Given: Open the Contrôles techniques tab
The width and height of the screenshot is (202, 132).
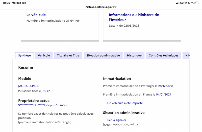Looking at the screenshot, I should (x=163, y=56).
